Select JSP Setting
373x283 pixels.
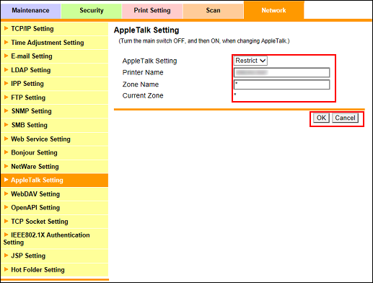tap(54, 256)
